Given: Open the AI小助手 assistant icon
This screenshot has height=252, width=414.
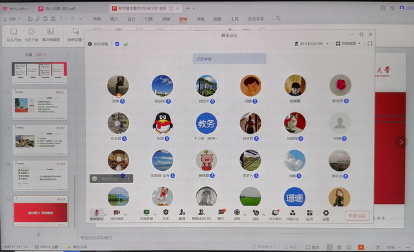Looking at the screenshot, I should 275,214.
